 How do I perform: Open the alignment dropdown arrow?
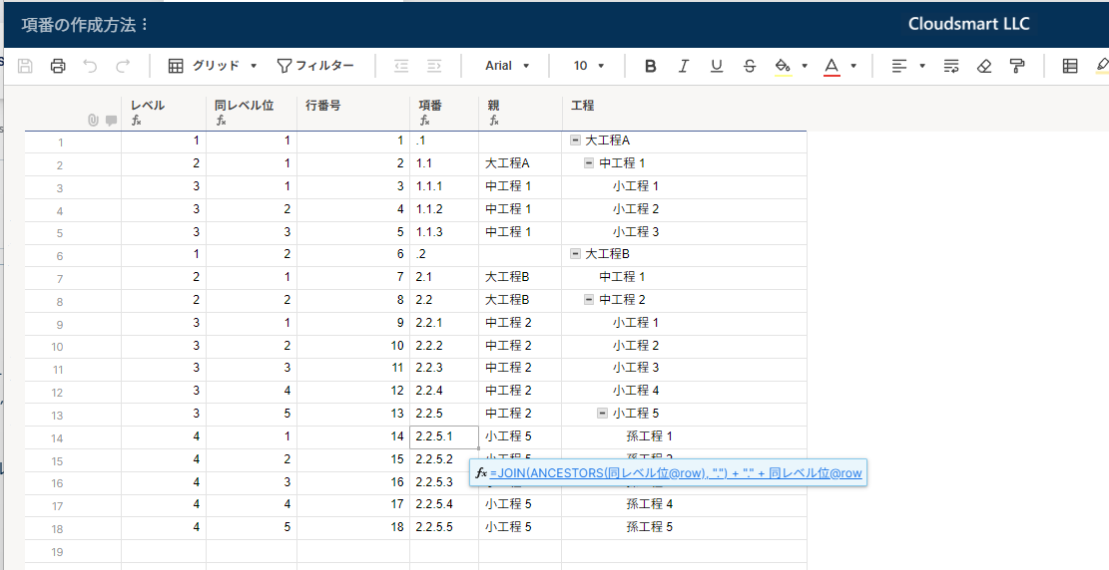(x=922, y=66)
